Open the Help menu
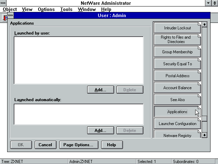 106,9
